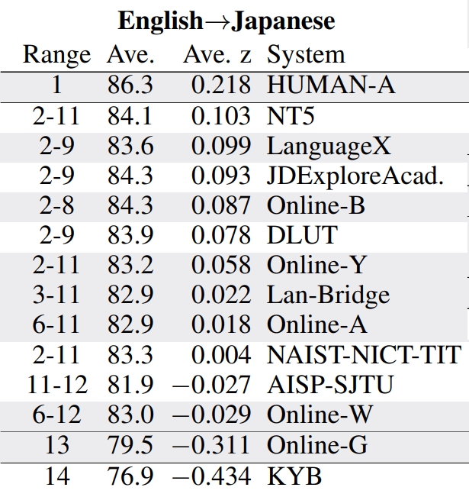Screen dimensions: 469x497
Task: Click the English→Japanese table title
Action: click(x=226, y=21)
